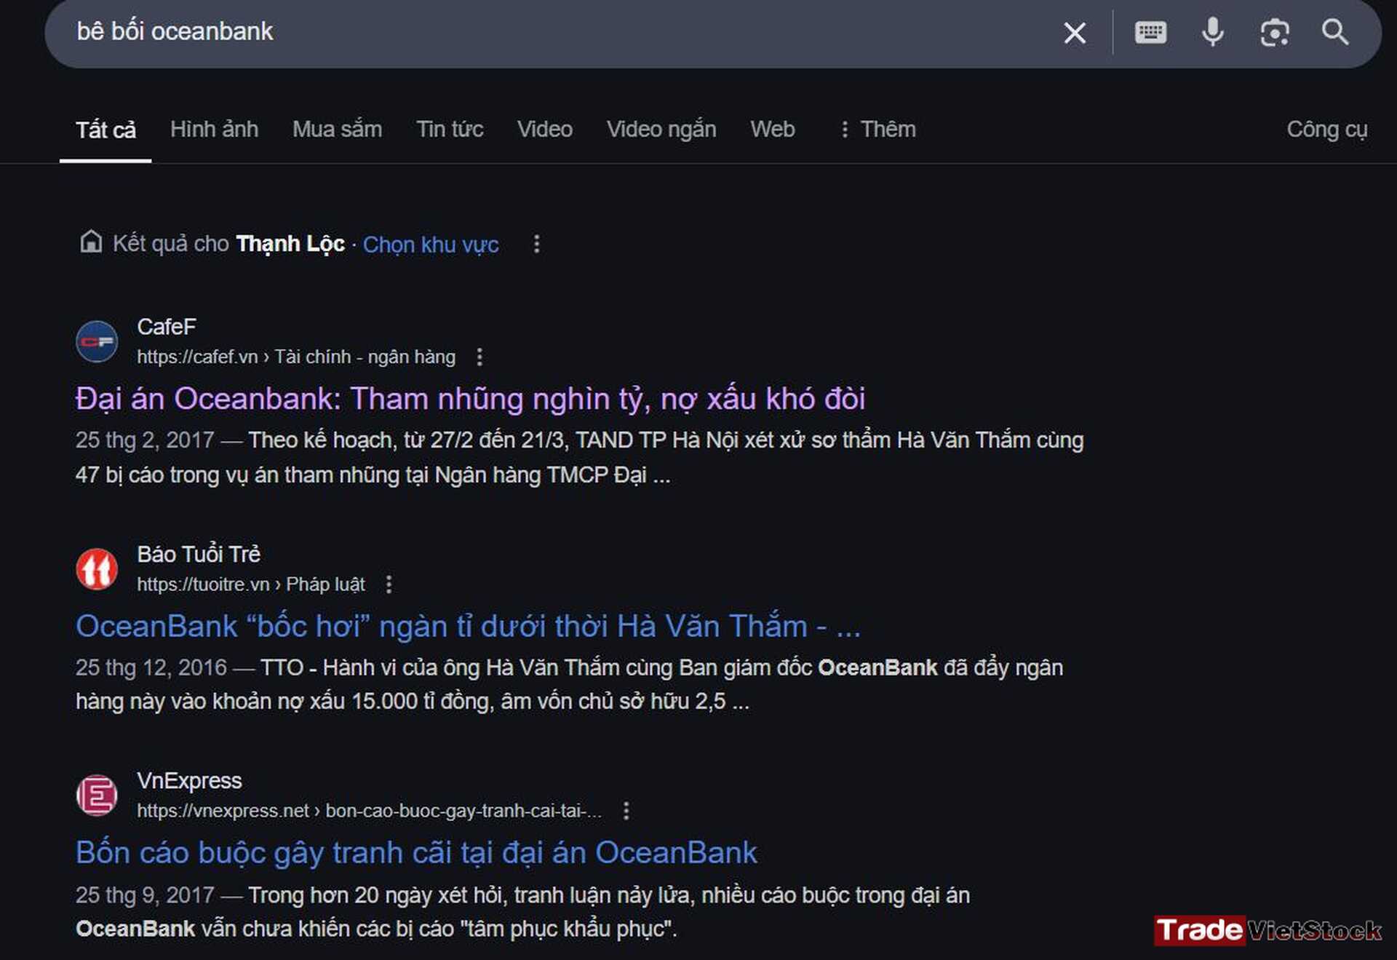Click the 'Báo Tuổi Trẻ' source name
Image resolution: width=1397 pixels, height=960 pixels.
click(199, 554)
